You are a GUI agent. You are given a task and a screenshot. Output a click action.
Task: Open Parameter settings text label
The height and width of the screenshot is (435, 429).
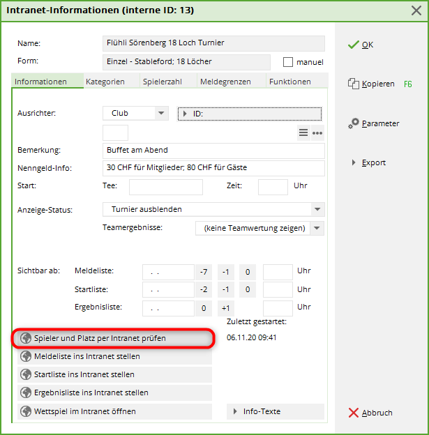[380, 123]
